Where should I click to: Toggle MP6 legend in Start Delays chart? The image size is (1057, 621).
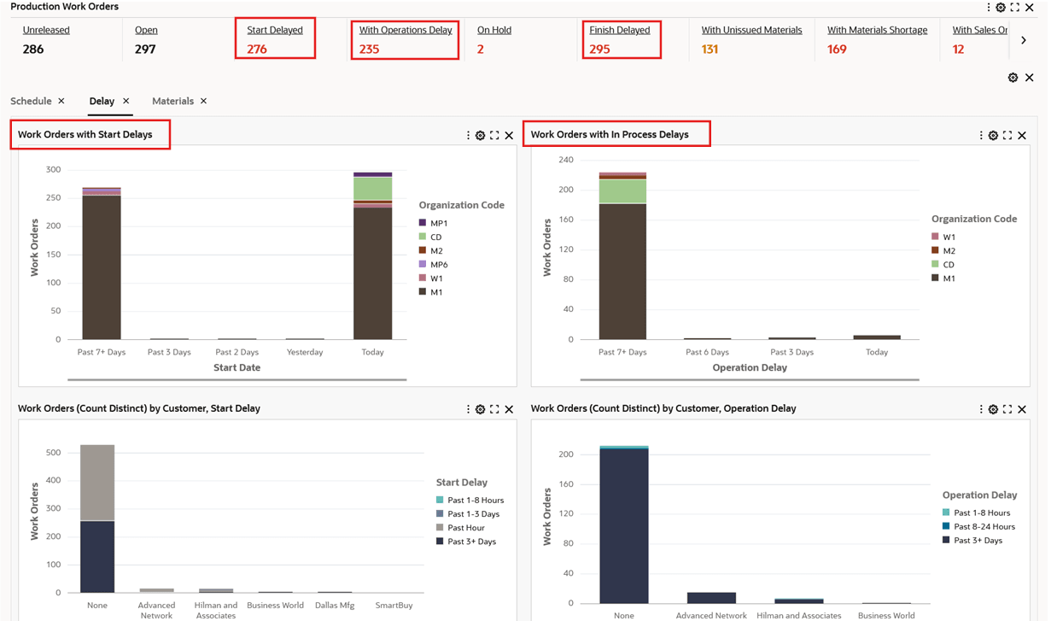(x=433, y=265)
